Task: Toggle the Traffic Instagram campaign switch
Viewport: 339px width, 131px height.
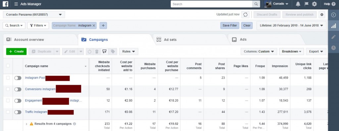Action: tap(18, 112)
